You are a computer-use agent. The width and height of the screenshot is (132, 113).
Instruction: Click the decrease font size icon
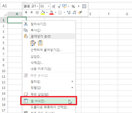59,6
